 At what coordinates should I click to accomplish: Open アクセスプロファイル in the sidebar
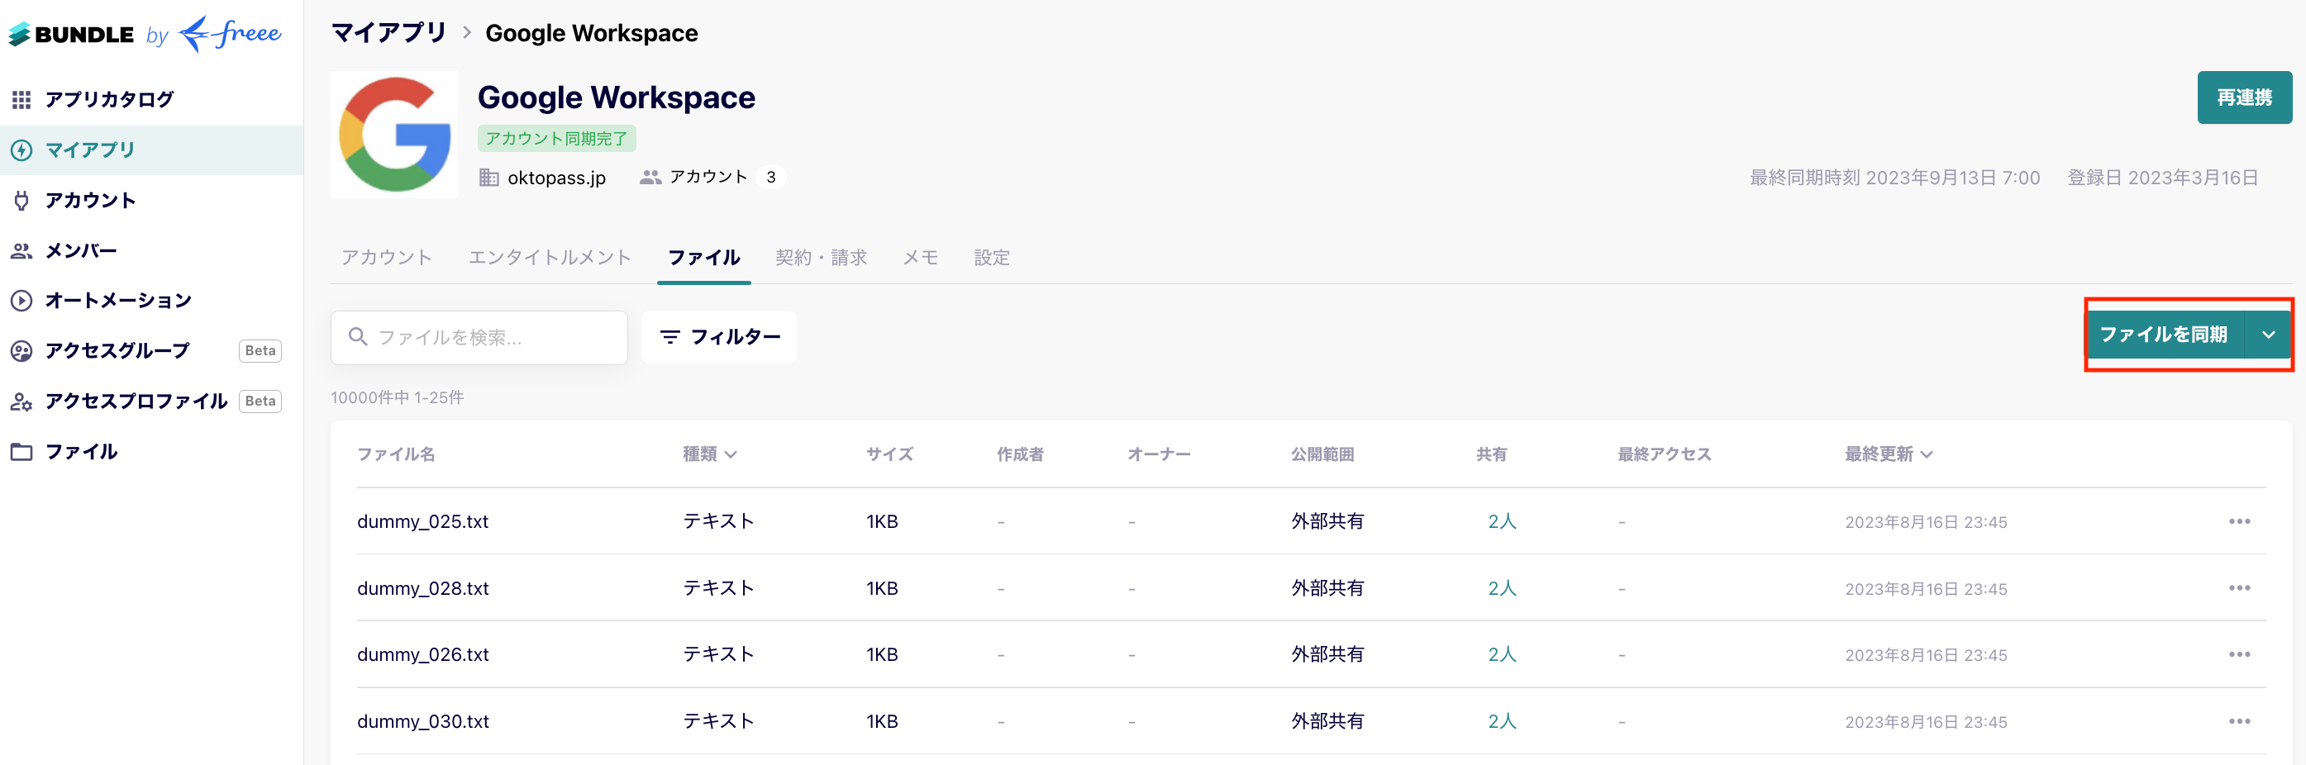(136, 401)
